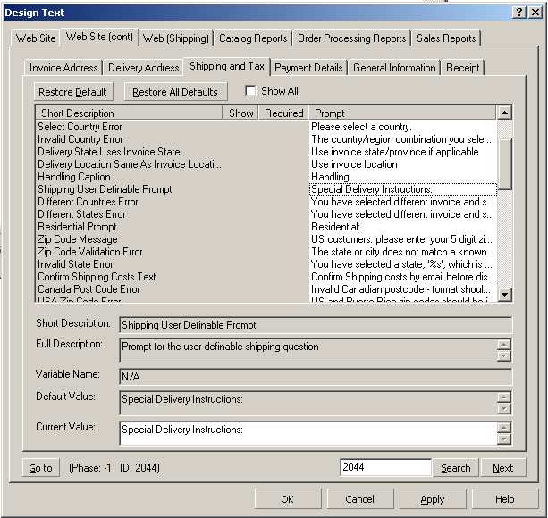This screenshot has width=548, height=518.
Task: Click into the ID search field
Action: 385,468
